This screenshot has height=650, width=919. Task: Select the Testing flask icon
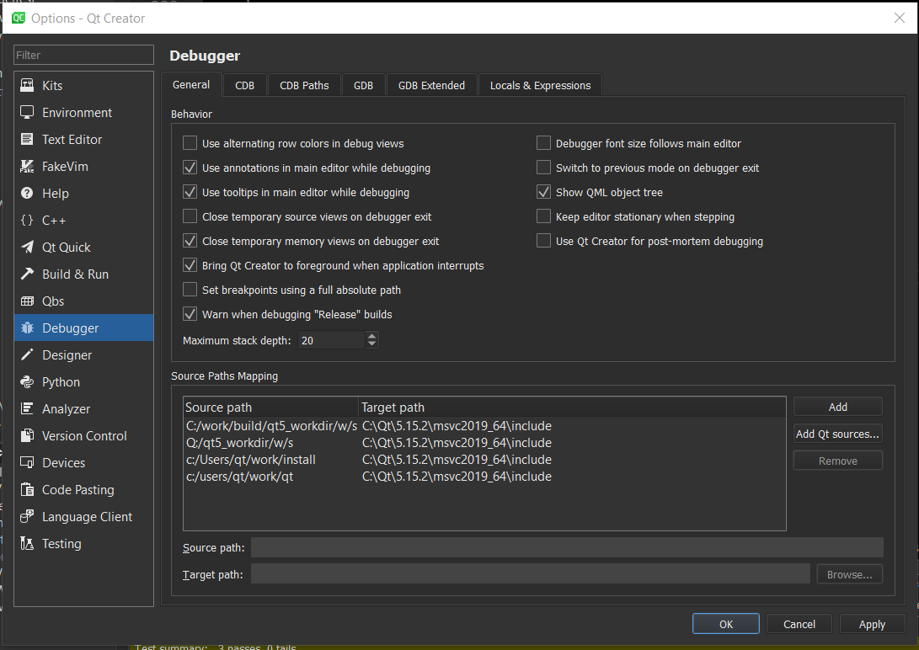(x=27, y=543)
